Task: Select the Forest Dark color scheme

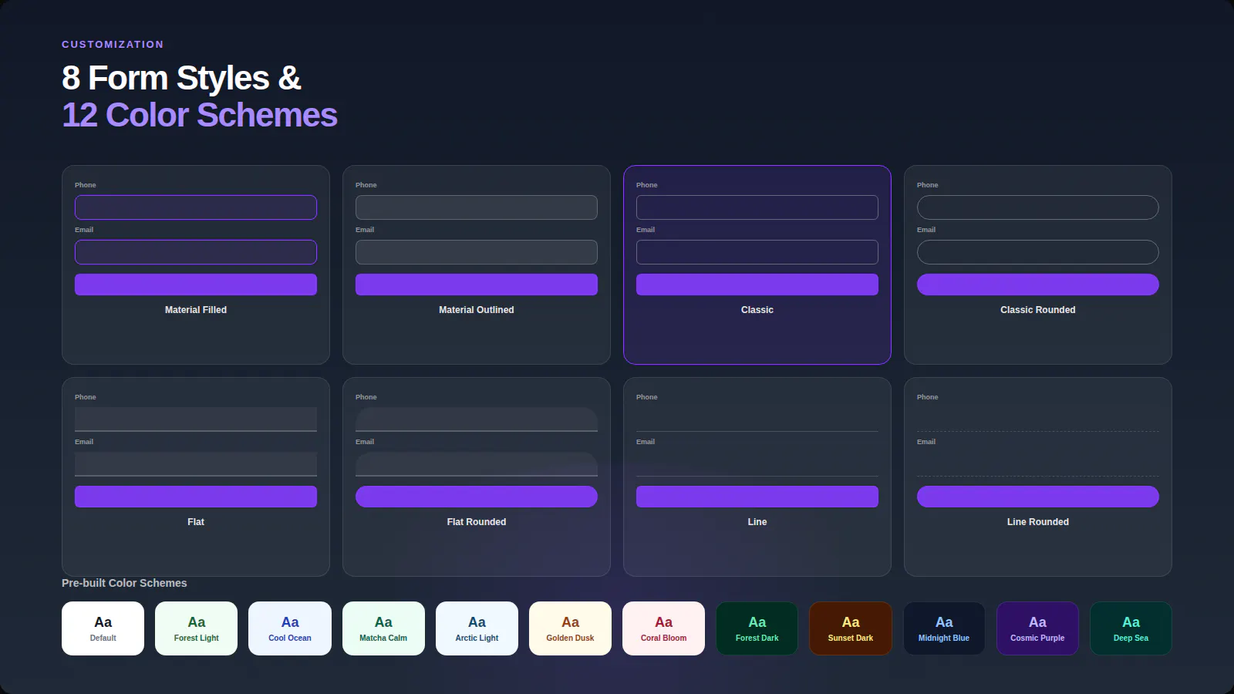Action: tap(757, 628)
